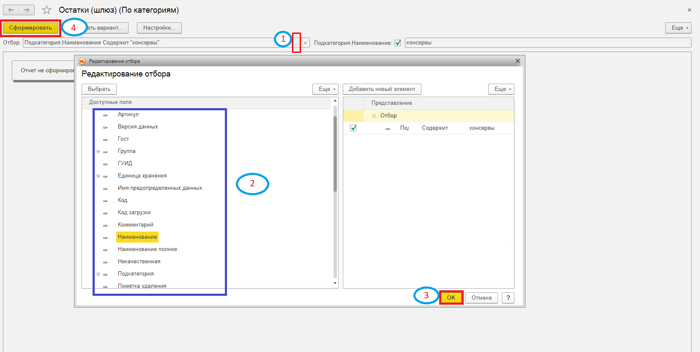Select Наименование полное in field list

tap(148, 249)
